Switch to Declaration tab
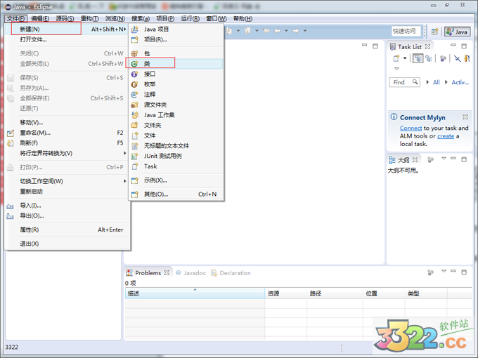The image size is (478, 358). 231,273
